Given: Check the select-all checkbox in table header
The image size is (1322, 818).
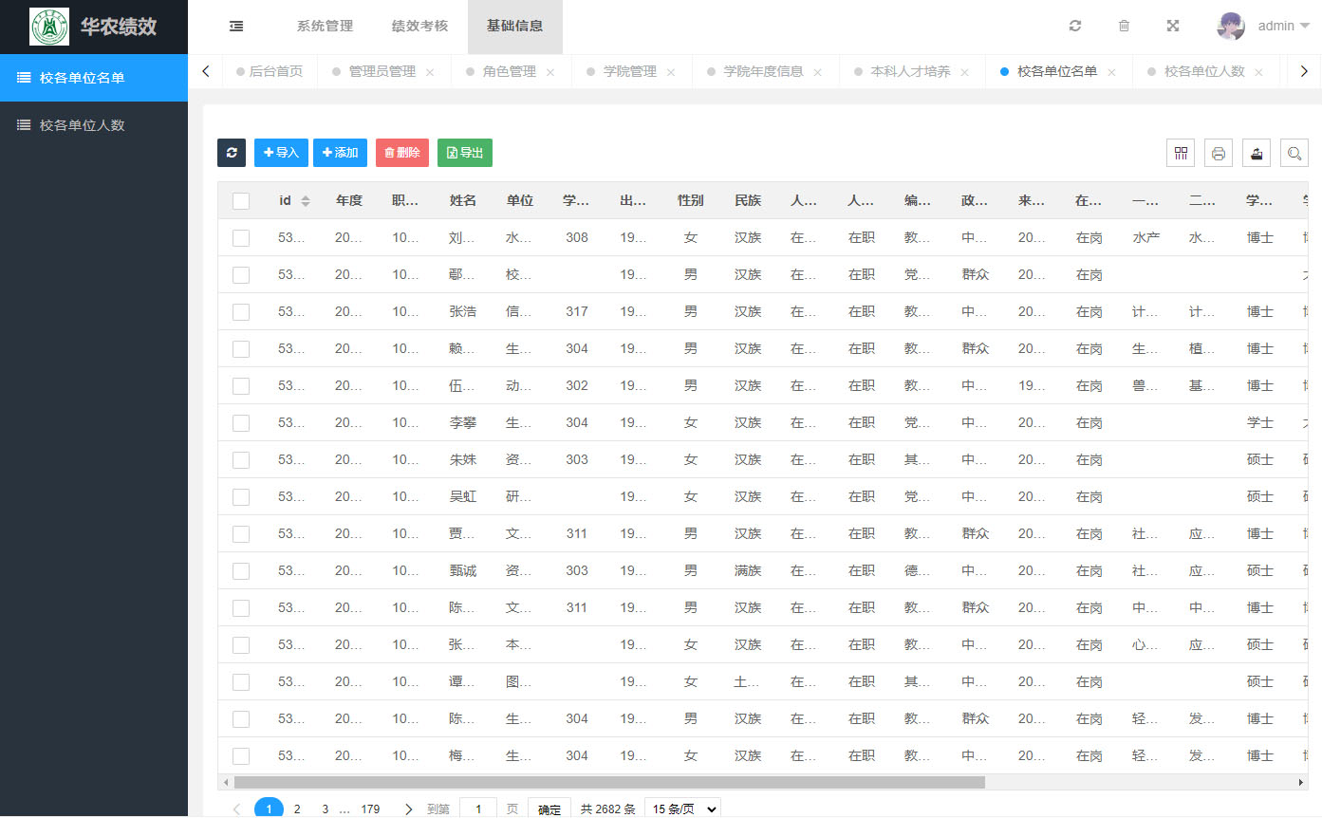Looking at the screenshot, I should click(x=241, y=201).
